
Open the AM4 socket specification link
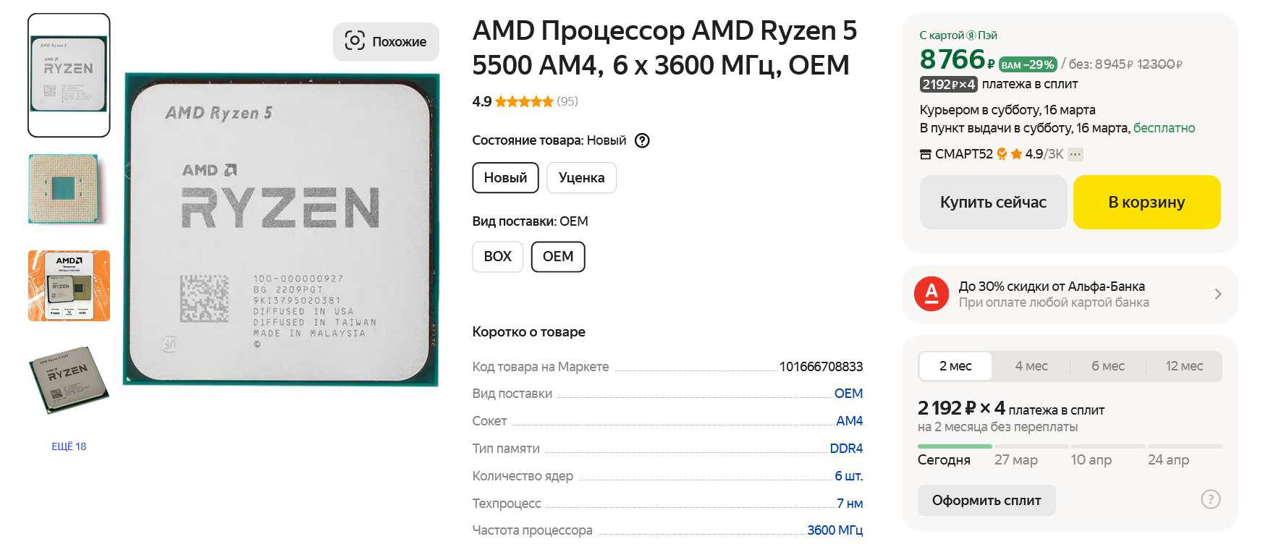pos(849,421)
